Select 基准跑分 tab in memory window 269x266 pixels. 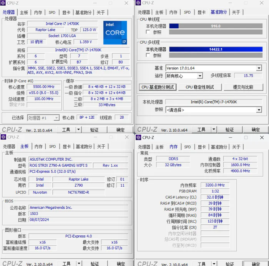(219, 147)
